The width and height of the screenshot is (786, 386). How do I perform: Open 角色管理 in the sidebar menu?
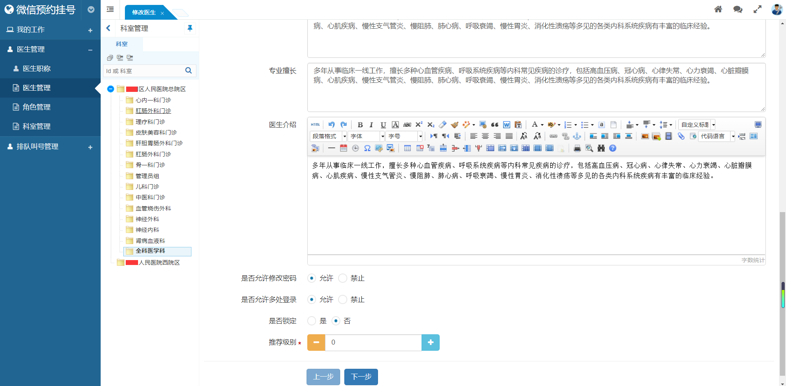coord(36,107)
